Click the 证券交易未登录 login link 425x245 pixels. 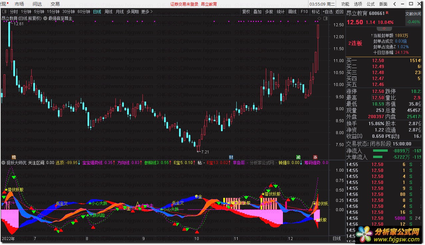coord(184,4)
